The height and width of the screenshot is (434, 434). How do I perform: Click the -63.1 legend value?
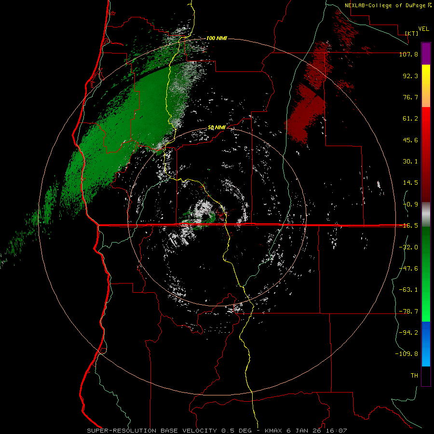click(408, 290)
